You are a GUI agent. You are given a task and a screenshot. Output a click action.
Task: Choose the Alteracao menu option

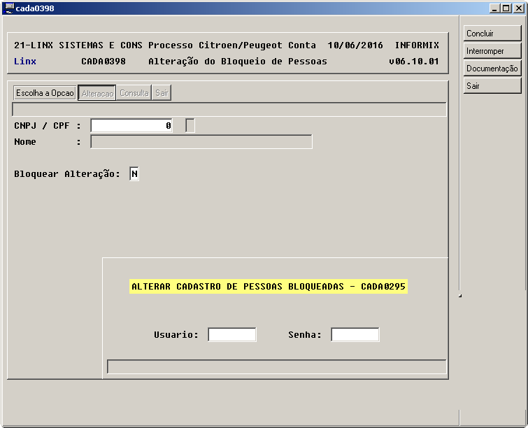point(97,93)
